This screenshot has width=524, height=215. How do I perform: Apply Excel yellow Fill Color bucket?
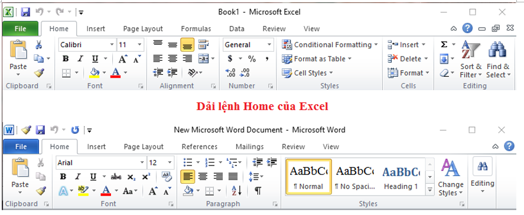tap(95, 72)
